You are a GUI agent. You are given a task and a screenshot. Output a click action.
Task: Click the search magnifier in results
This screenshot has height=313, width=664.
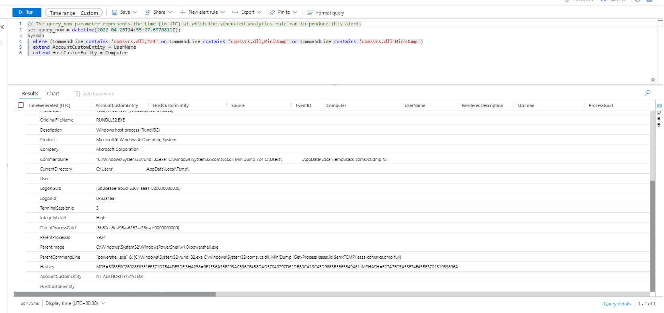[648, 93]
